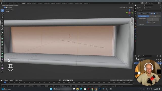162x91 pixels.
Task: Toggle Subdivision modifier render display
Action: click(x=155, y=14)
